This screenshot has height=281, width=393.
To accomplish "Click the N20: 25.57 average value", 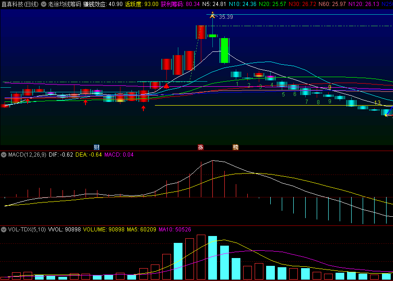I will click(x=273, y=4).
